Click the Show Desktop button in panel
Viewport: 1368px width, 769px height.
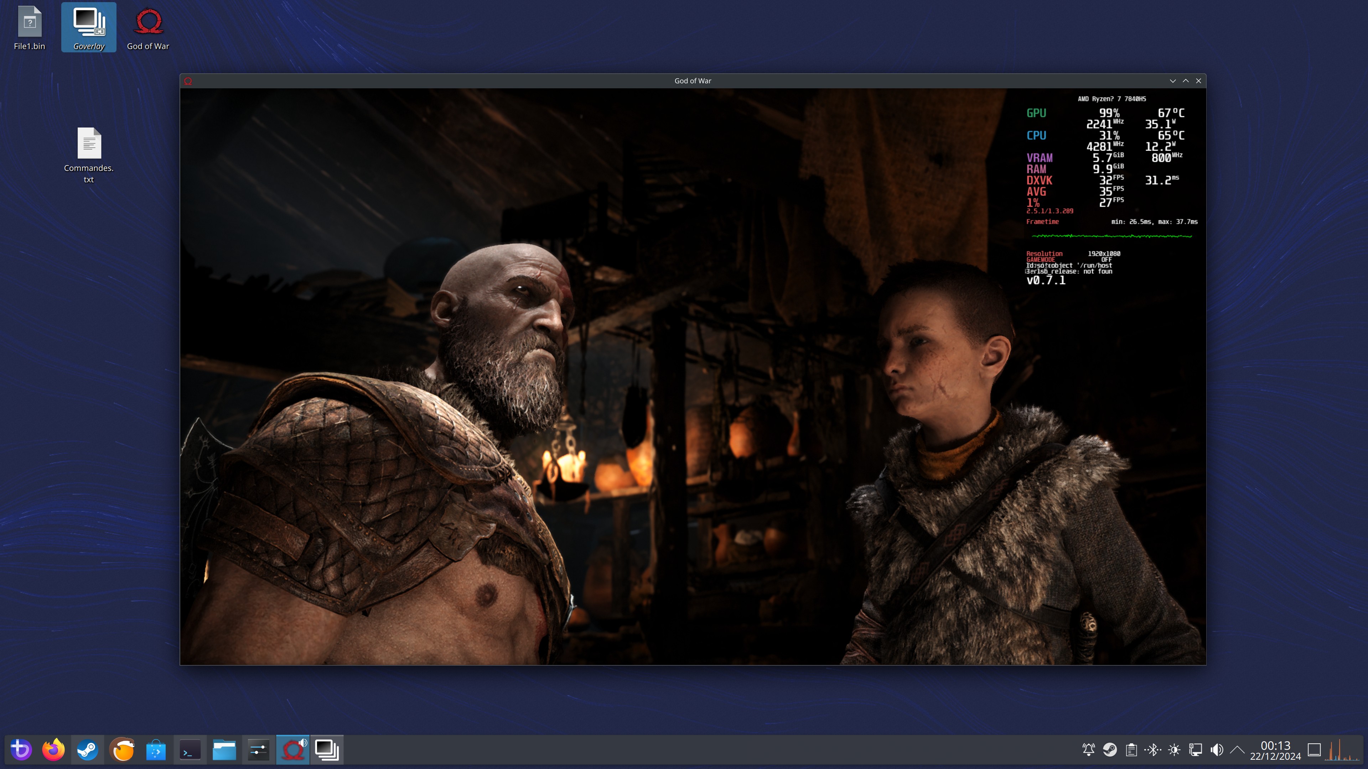point(1314,749)
